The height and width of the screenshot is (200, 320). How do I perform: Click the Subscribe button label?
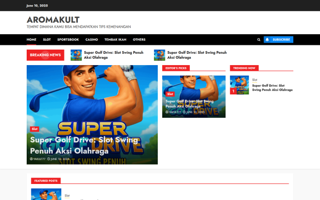click(x=281, y=39)
